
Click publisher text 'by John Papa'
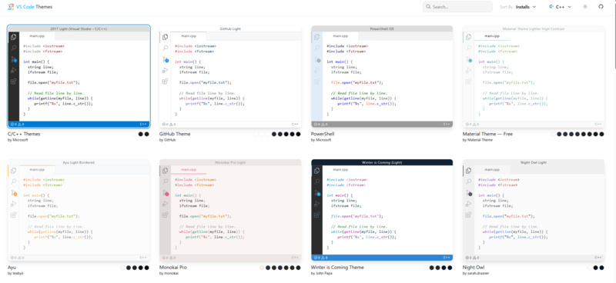pyautogui.click(x=321, y=273)
